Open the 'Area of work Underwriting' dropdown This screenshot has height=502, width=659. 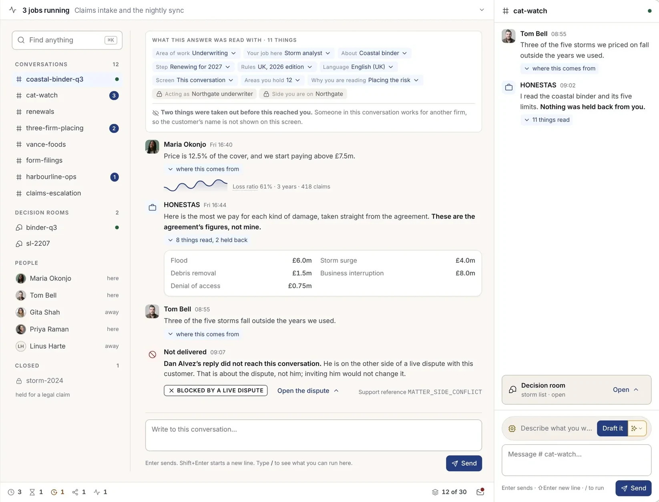(196, 53)
